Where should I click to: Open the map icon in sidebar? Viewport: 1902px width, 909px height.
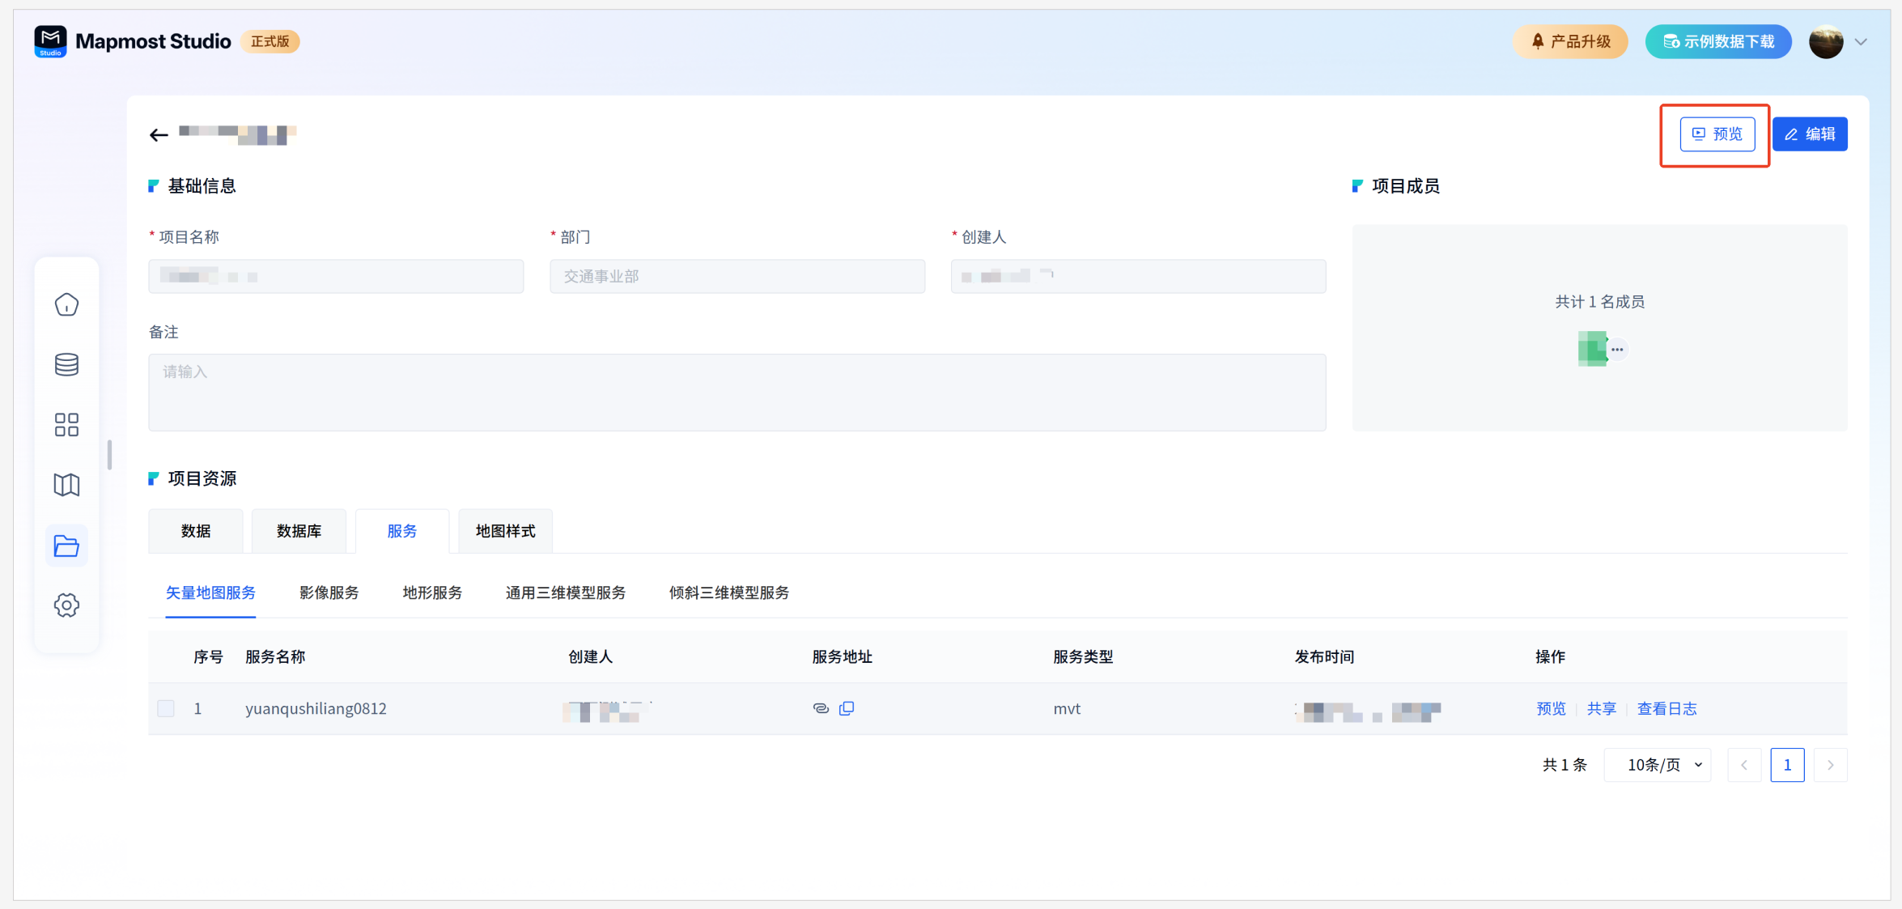(x=66, y=485)
